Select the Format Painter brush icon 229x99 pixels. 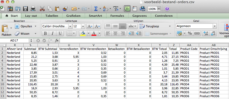pos(65,9)
